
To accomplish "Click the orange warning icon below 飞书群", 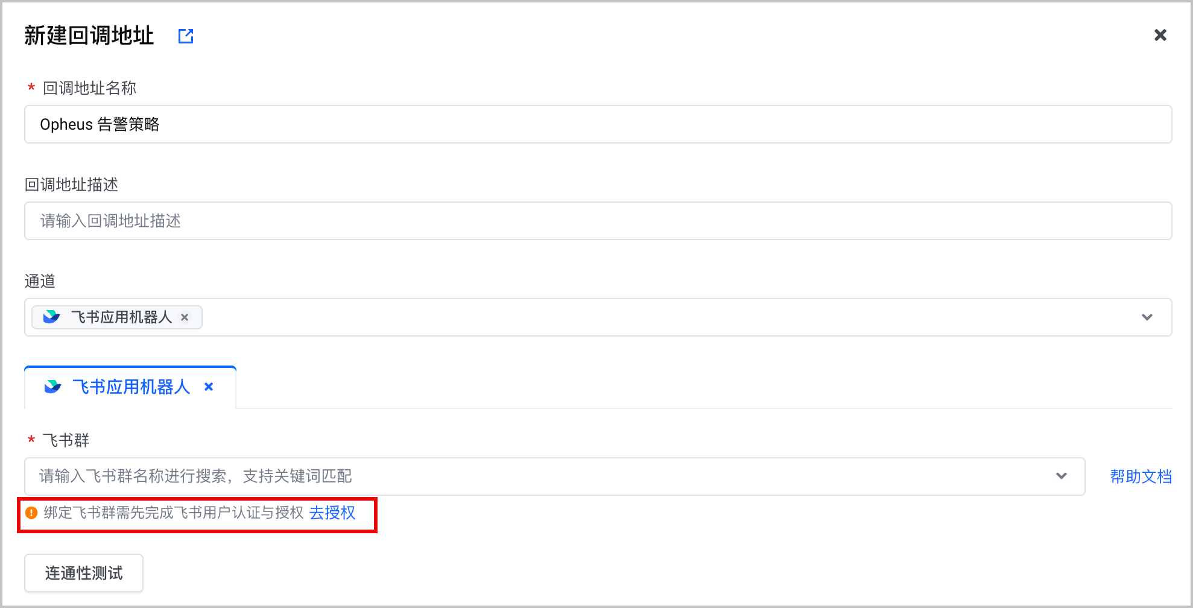I will coord(31,513).
